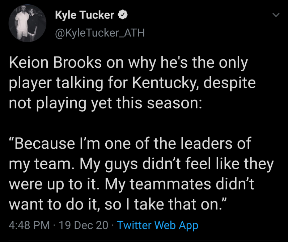Expand the tweet options chevron
The width and height of the screenshot is (288, 242).
click(x=276, y=15)
